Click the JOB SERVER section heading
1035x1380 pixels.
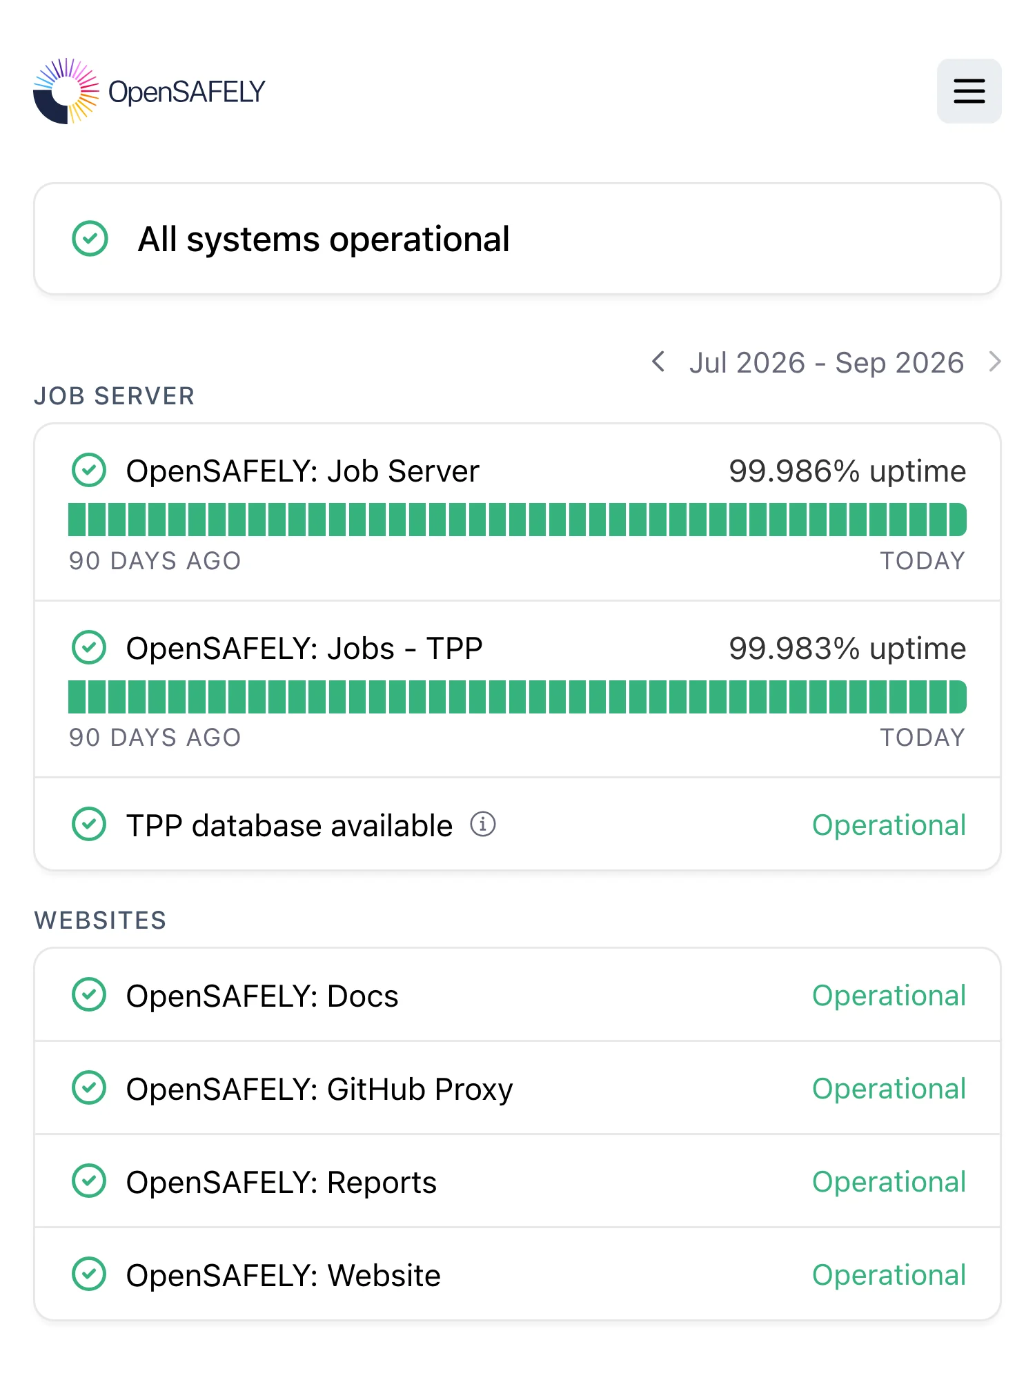115,396
